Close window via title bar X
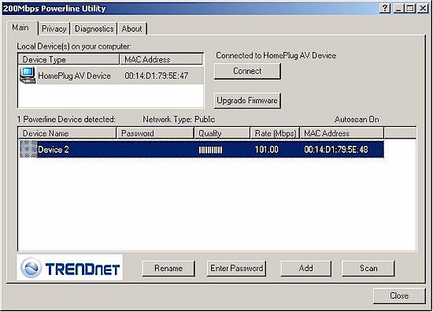Viewport: 433px width, 312px height. (423, 9)
